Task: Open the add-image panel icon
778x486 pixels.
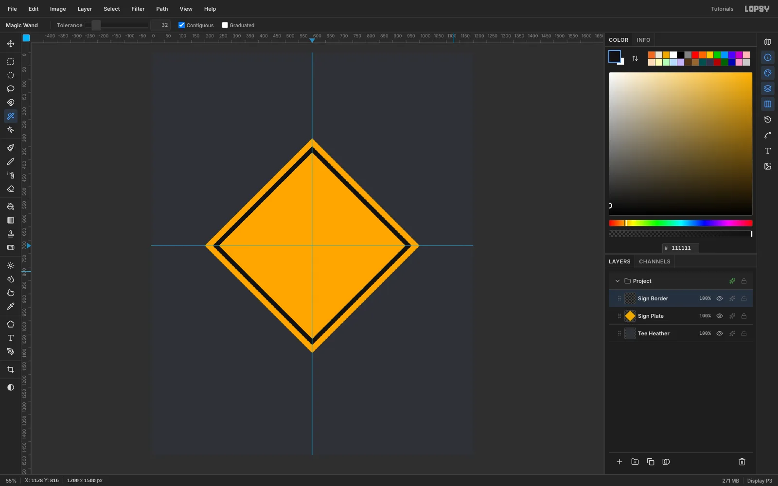Action: coord(768,166)
